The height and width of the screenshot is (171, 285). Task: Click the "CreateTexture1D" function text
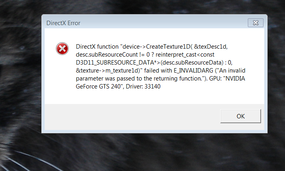pos(168,47)
